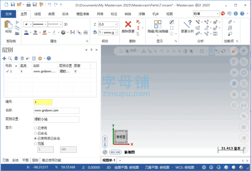Click the screenshot camera icon in clipboard group
Screen dimensions: 251x171
17,34
